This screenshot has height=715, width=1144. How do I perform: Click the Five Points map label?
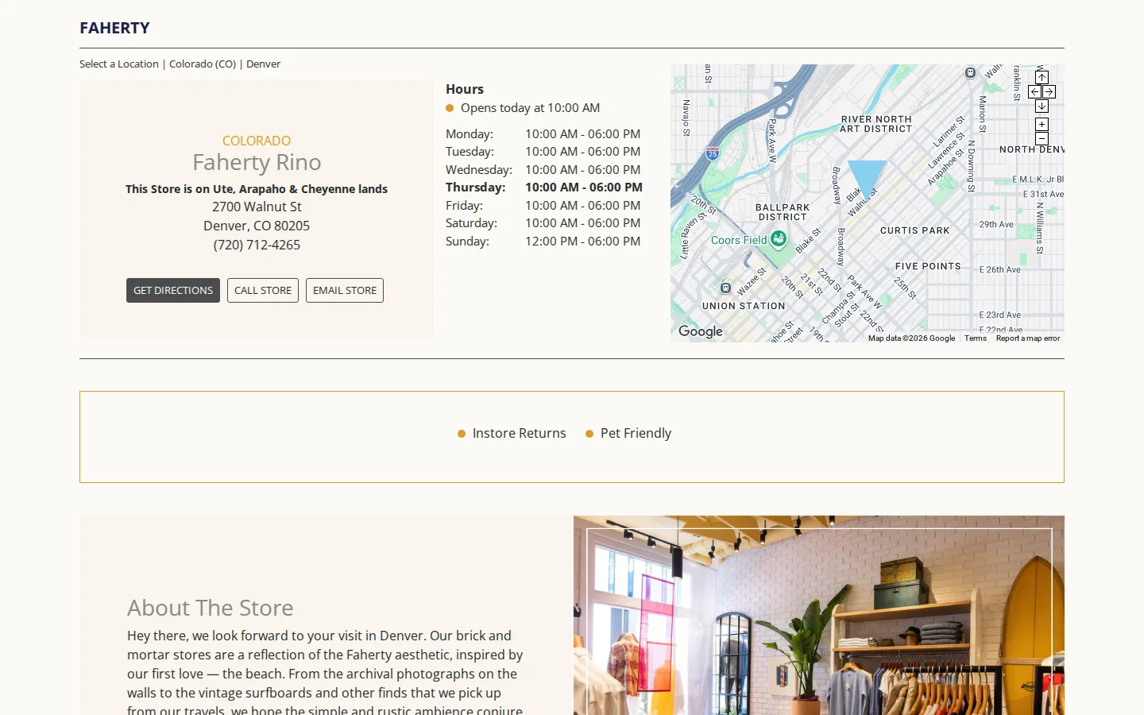tap(928, 266)
